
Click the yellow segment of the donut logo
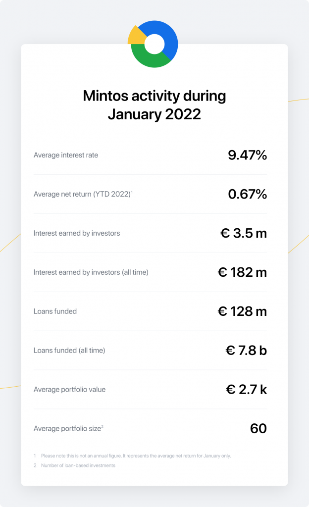tap(136, 37)
